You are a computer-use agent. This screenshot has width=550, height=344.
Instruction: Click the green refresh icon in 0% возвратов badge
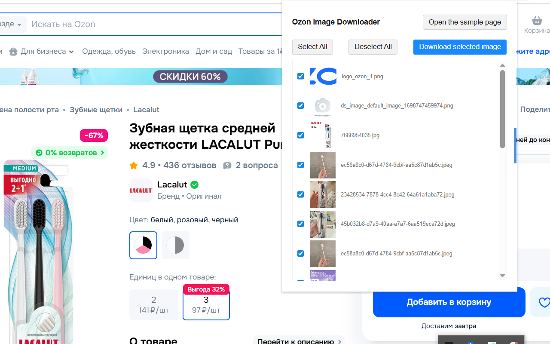pos(39,153)
